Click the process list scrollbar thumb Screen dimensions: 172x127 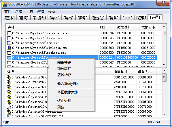164,33
